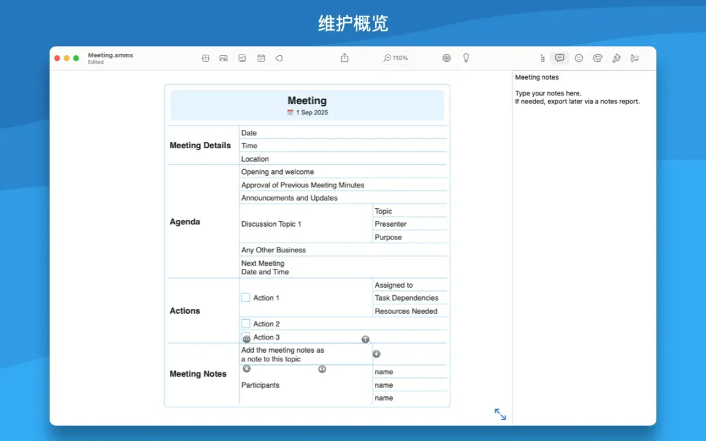706x441 pixels.
Task: Select the Meeting Details heading
Action: pyautogui.click(x=200, y=145)
